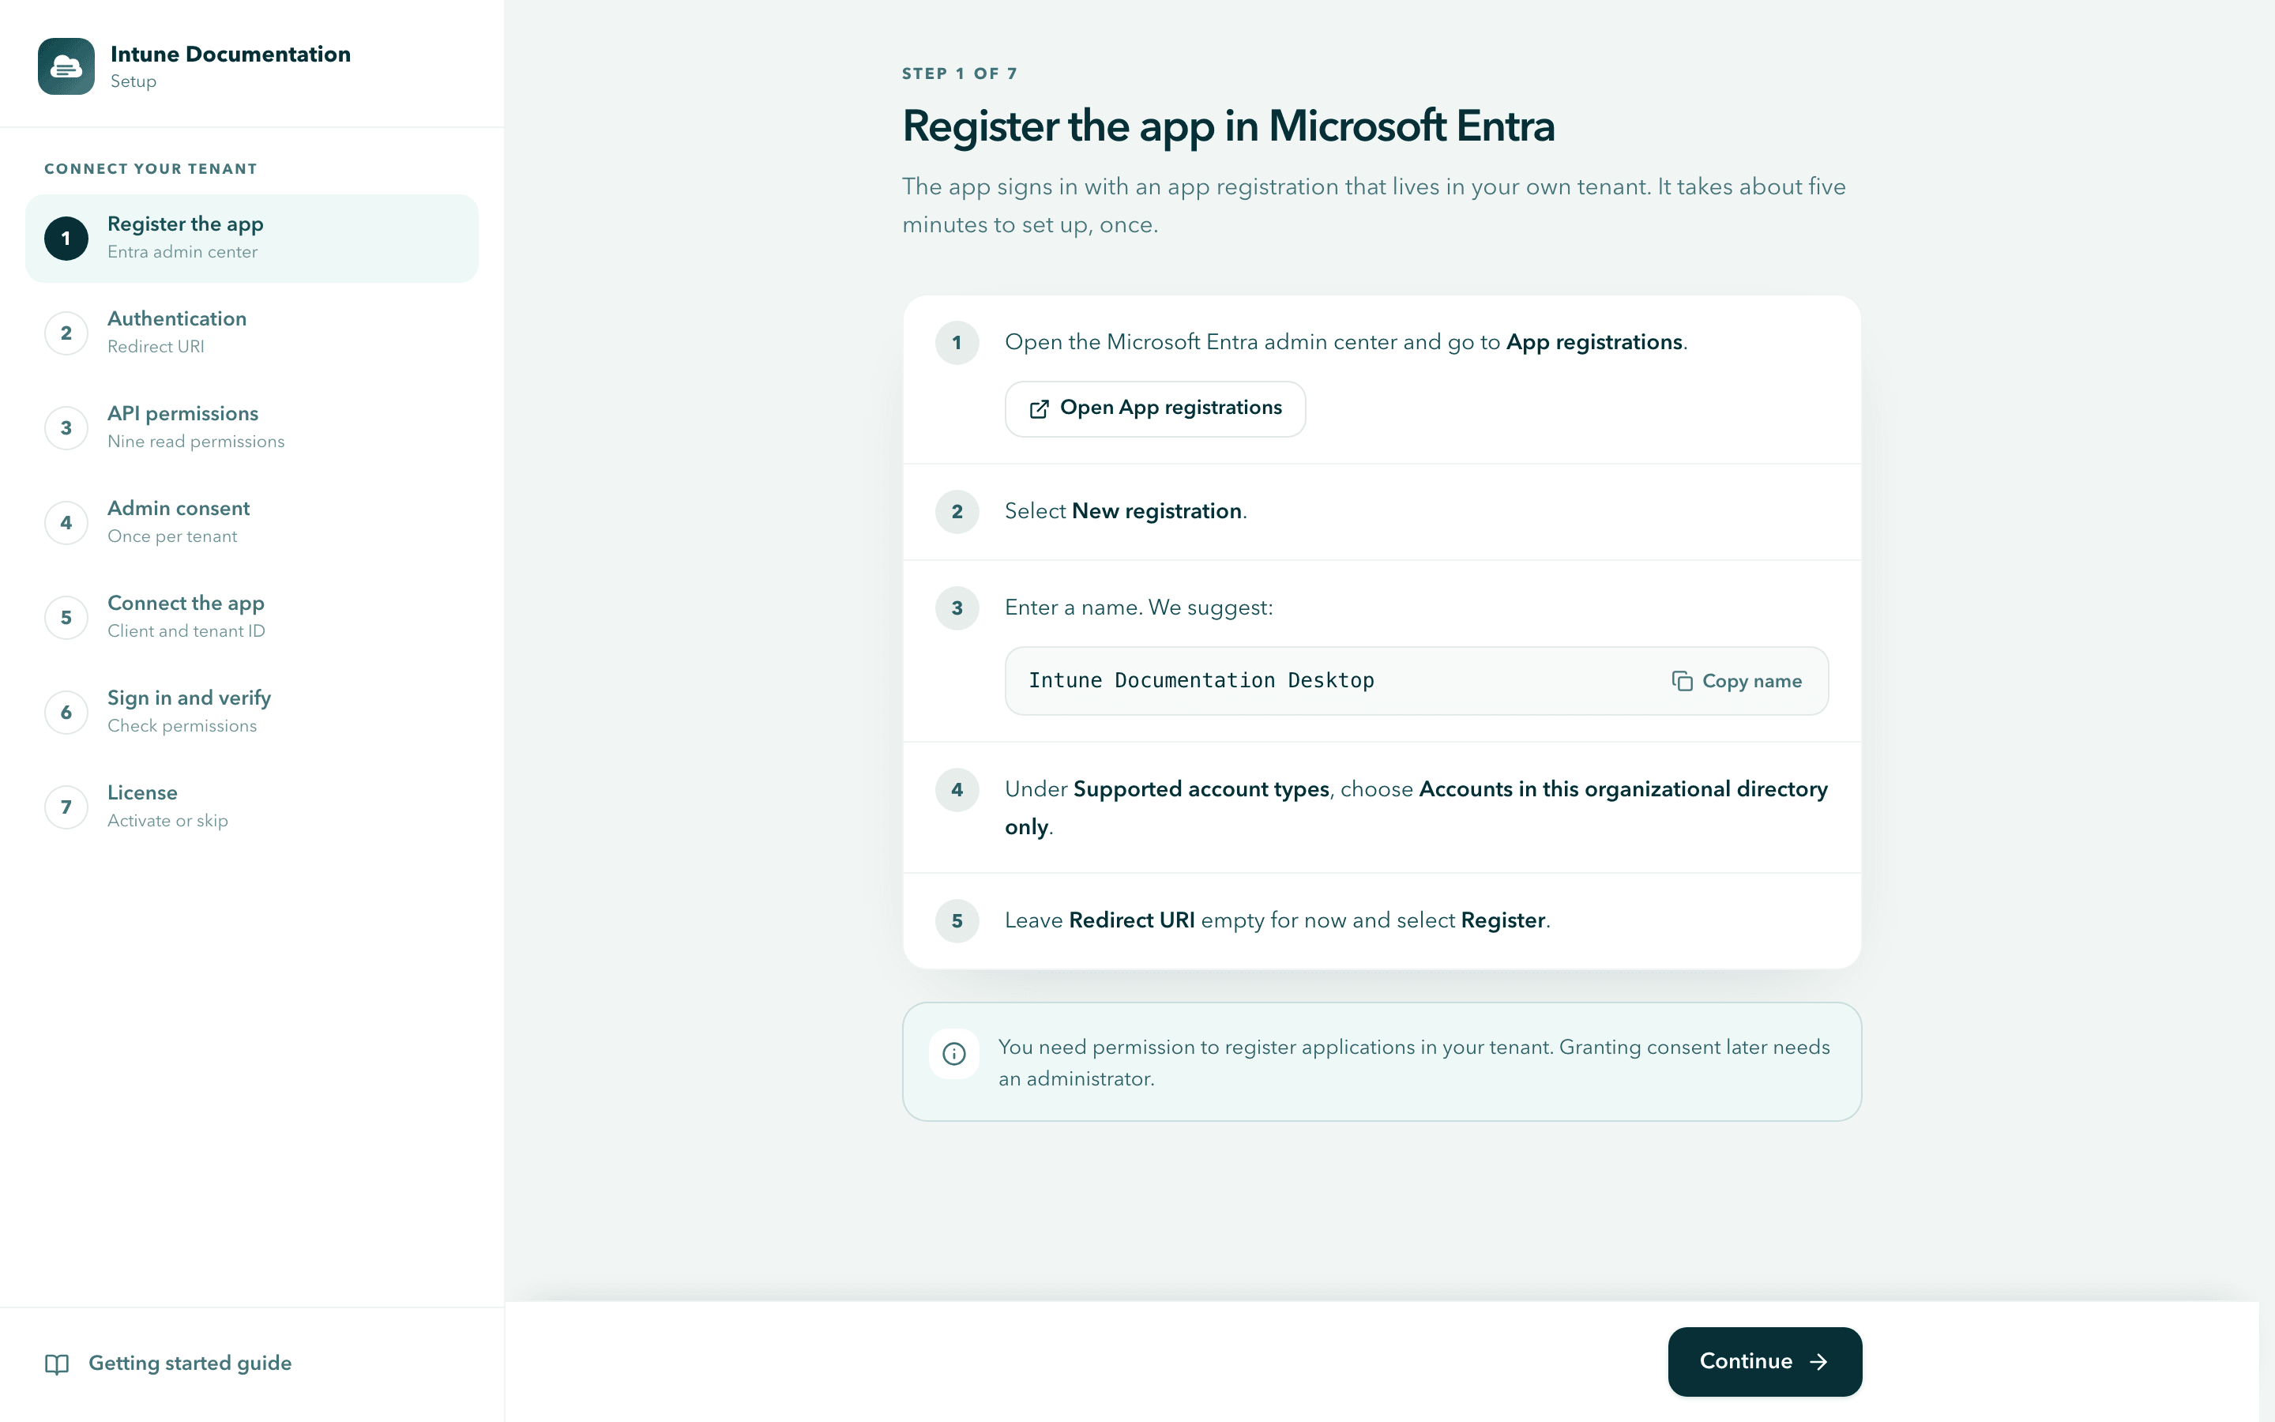Click the bold Supported account types text
Screen dimensions: 2275x1422
(1201, 789)
